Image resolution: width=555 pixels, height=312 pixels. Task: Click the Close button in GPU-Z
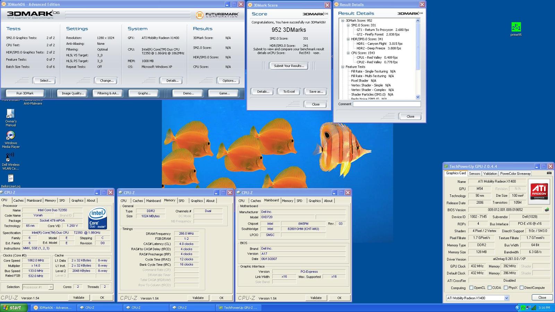point(542,297)
